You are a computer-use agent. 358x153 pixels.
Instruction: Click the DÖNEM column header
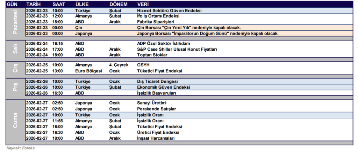pos(118,4)
